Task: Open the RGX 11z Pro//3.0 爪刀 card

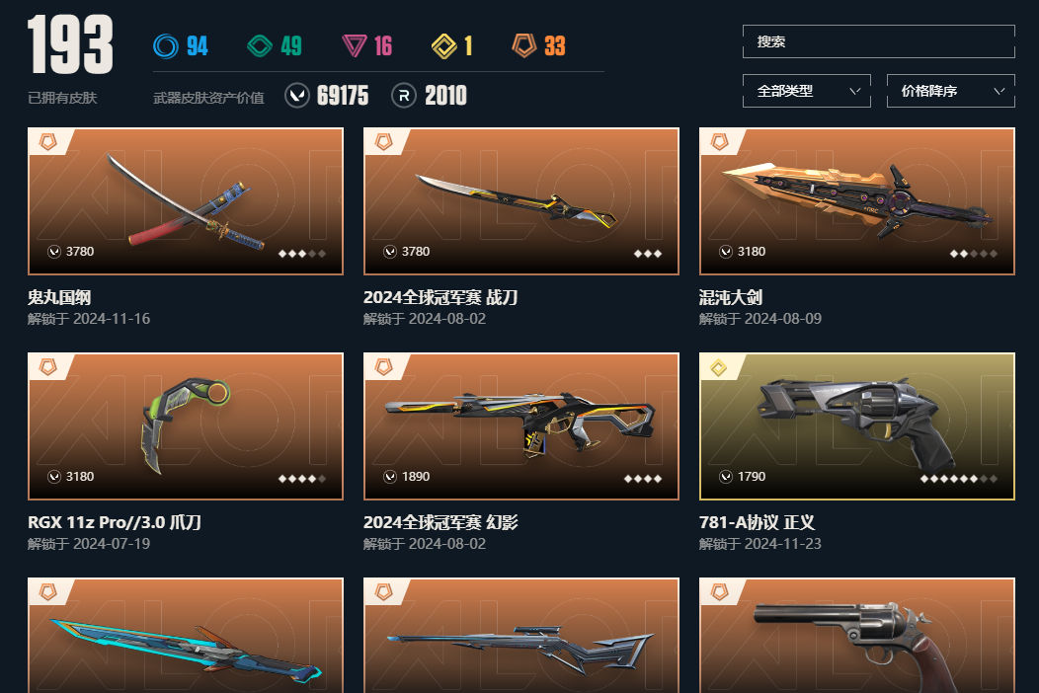Action: tap(186, 426)
